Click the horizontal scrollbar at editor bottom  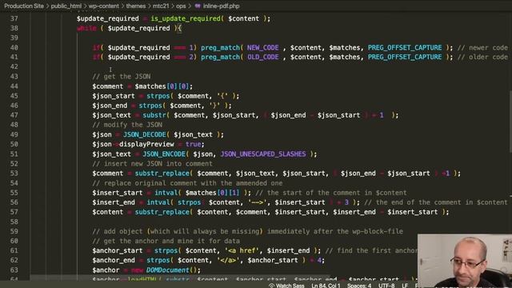[179, 278]
